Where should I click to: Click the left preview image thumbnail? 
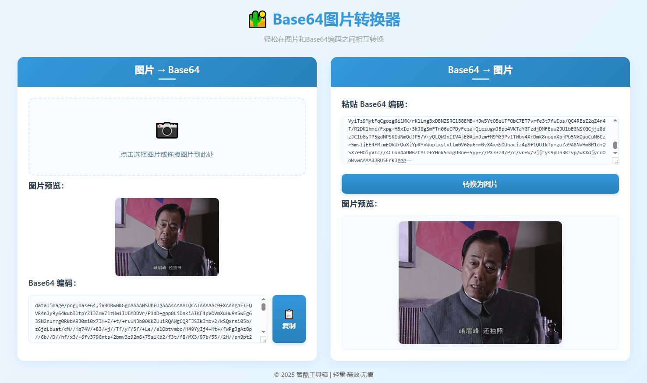click(167, 237)
